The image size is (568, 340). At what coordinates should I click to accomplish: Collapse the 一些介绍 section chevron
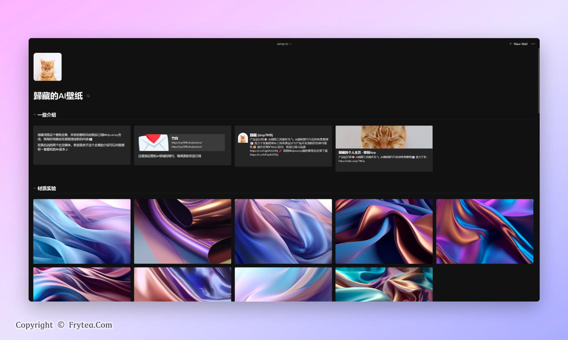[x=35, y=115]
